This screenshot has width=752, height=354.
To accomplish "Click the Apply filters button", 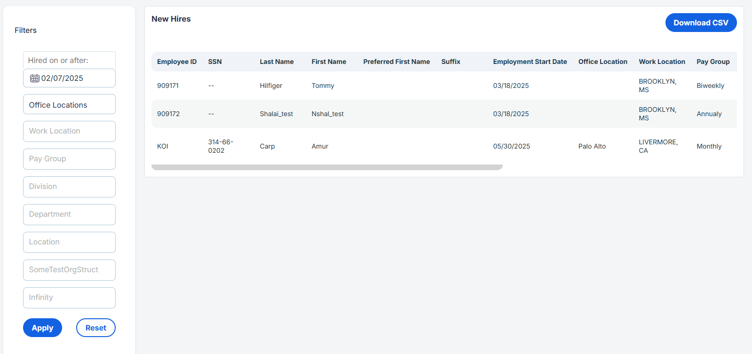I will [42, 328].
